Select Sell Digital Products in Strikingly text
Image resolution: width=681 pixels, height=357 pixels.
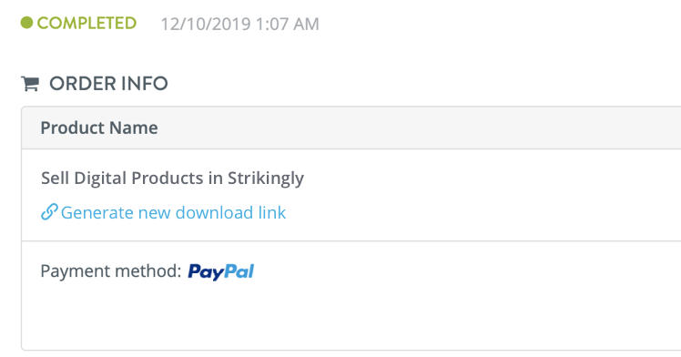(x=172, y=178)
